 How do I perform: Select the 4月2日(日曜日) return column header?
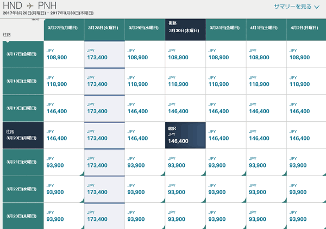[x=306, y=28]
